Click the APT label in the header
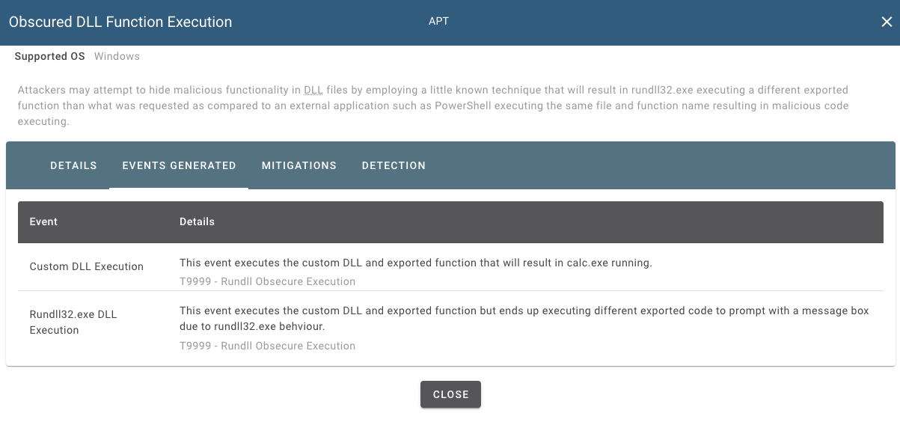 click(438, 21)
